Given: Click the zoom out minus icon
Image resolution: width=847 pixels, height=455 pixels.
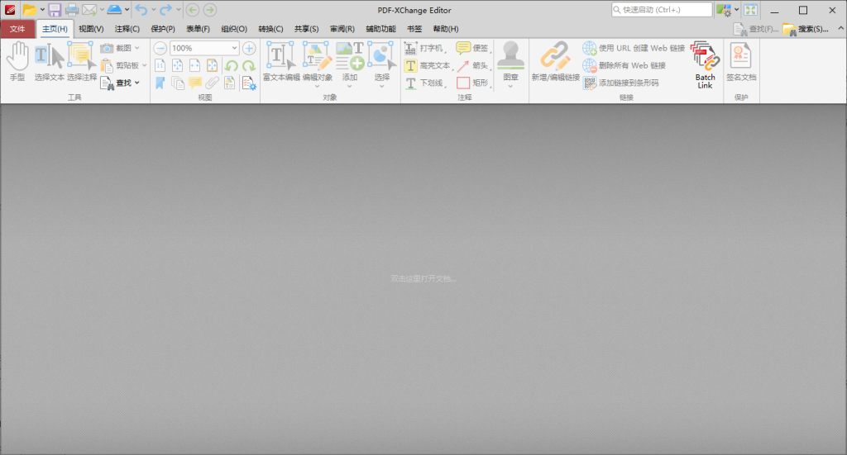Looking at the screenshot, I should click(160, 48).
